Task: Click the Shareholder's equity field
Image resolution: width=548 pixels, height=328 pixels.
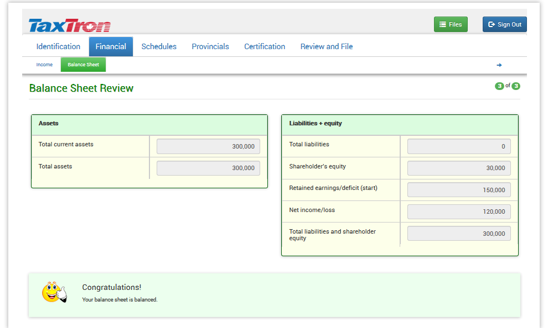Action: coord(458,168)
